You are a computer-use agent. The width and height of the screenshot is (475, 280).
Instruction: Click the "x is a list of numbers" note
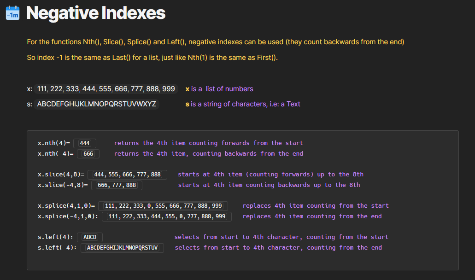pos(219,89)
